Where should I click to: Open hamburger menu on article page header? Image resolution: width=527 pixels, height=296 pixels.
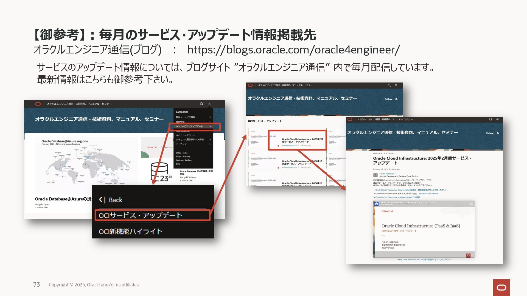coord(497,119)
